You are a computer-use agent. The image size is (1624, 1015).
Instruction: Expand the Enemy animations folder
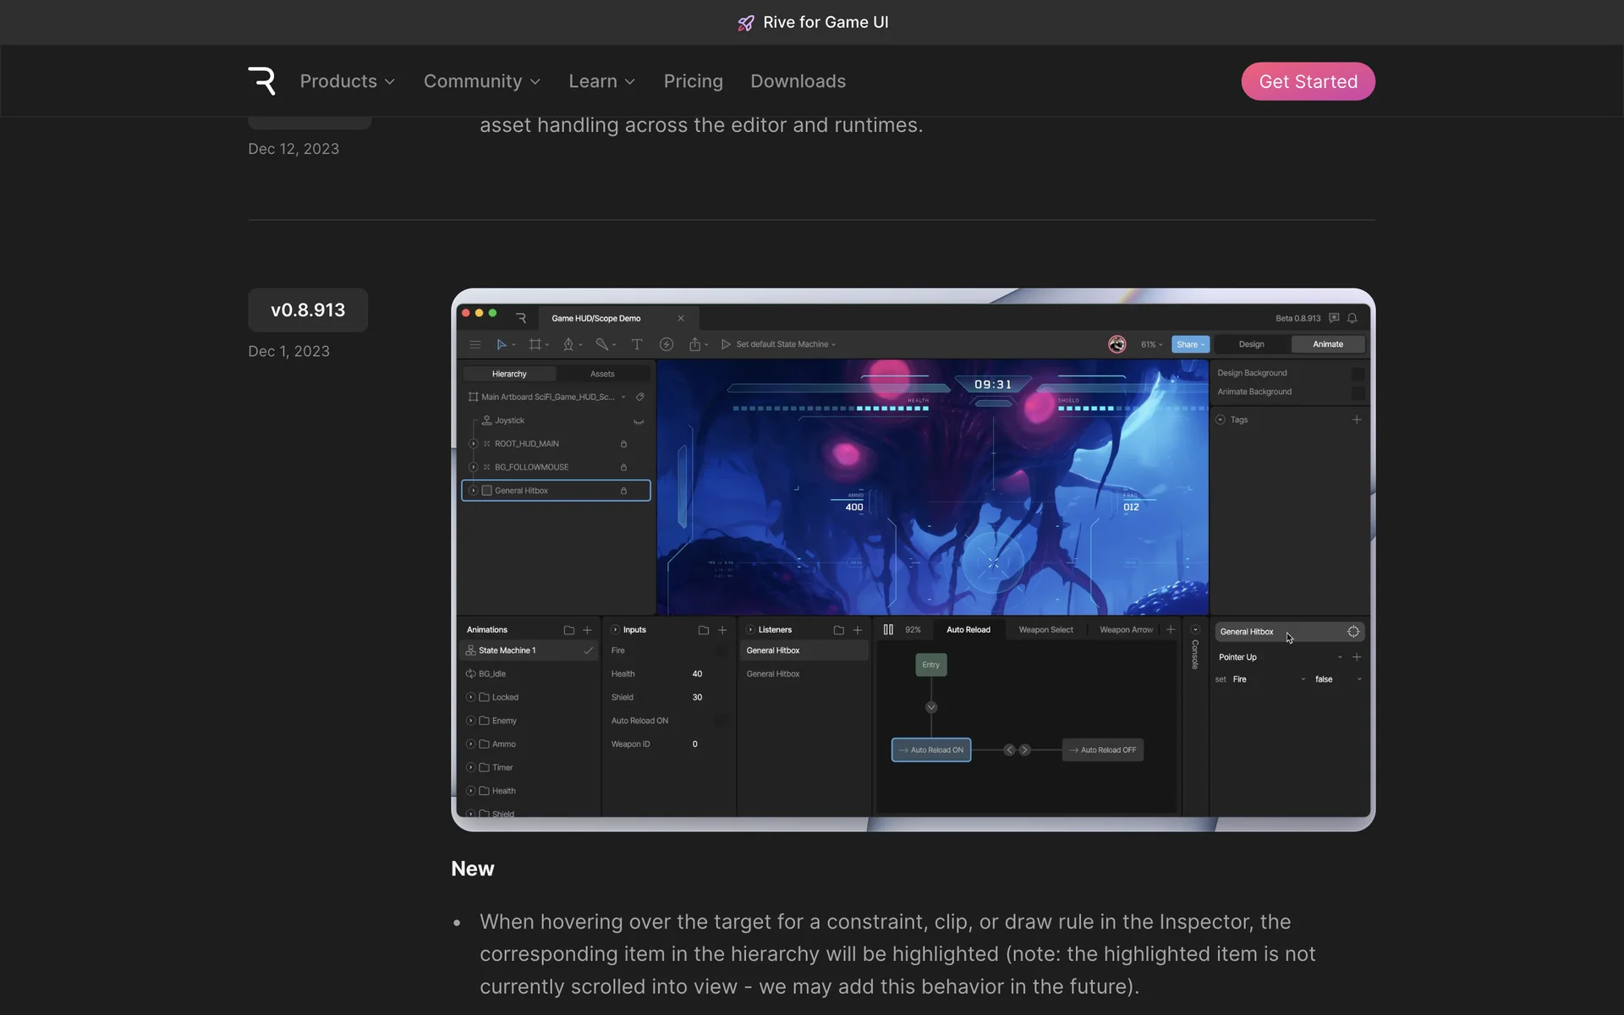tap(471, 721)
